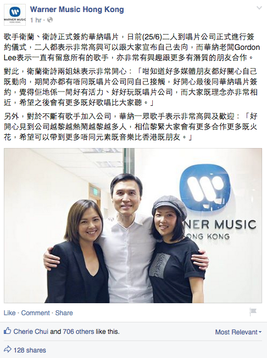Open the attached signing photo
Image resolution: width=267 pixels, height=358 pixels.
[133, 225]
